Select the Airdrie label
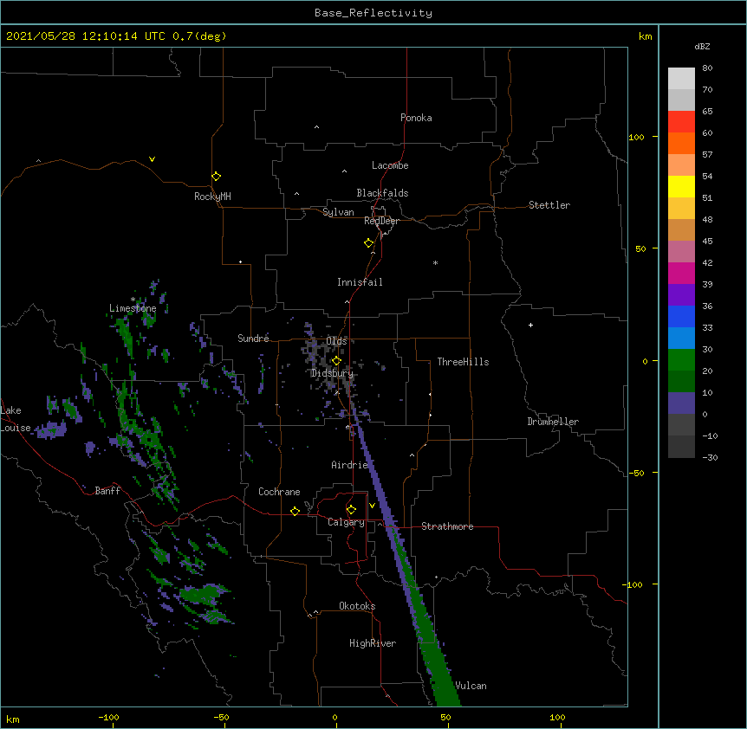Screen dimensions: 747x729 [350, 465]
